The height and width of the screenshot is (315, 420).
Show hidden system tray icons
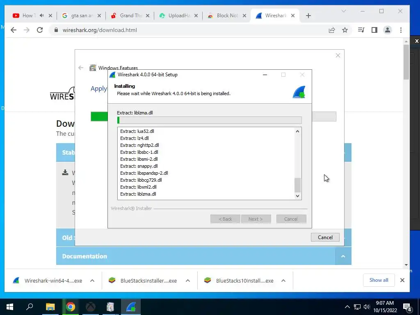coord(347,307)
